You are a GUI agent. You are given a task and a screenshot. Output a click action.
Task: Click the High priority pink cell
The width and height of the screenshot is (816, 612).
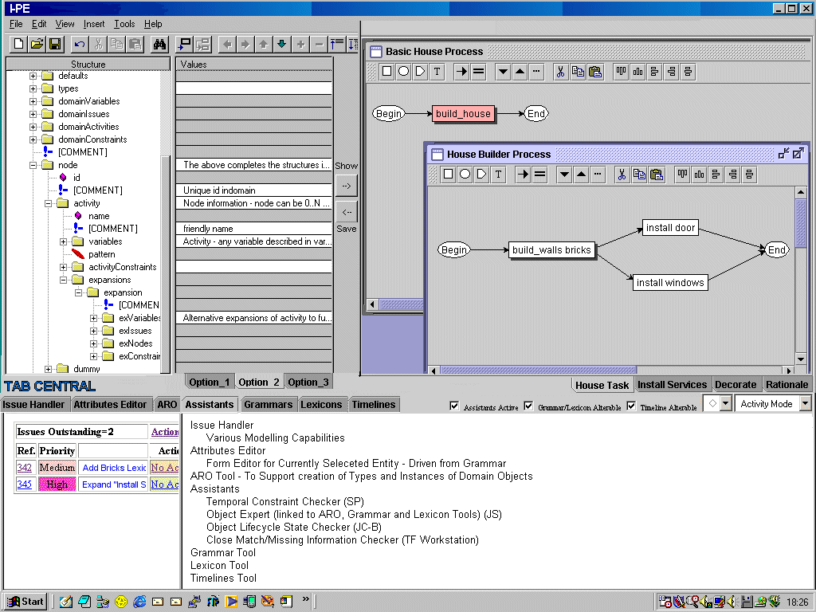click(x=57, y=484)
